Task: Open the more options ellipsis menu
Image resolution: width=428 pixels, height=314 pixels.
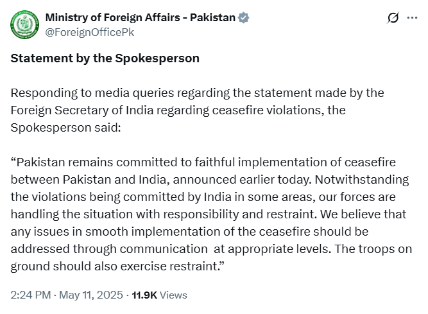Action: pyautogui.click(x=412, y=19)
